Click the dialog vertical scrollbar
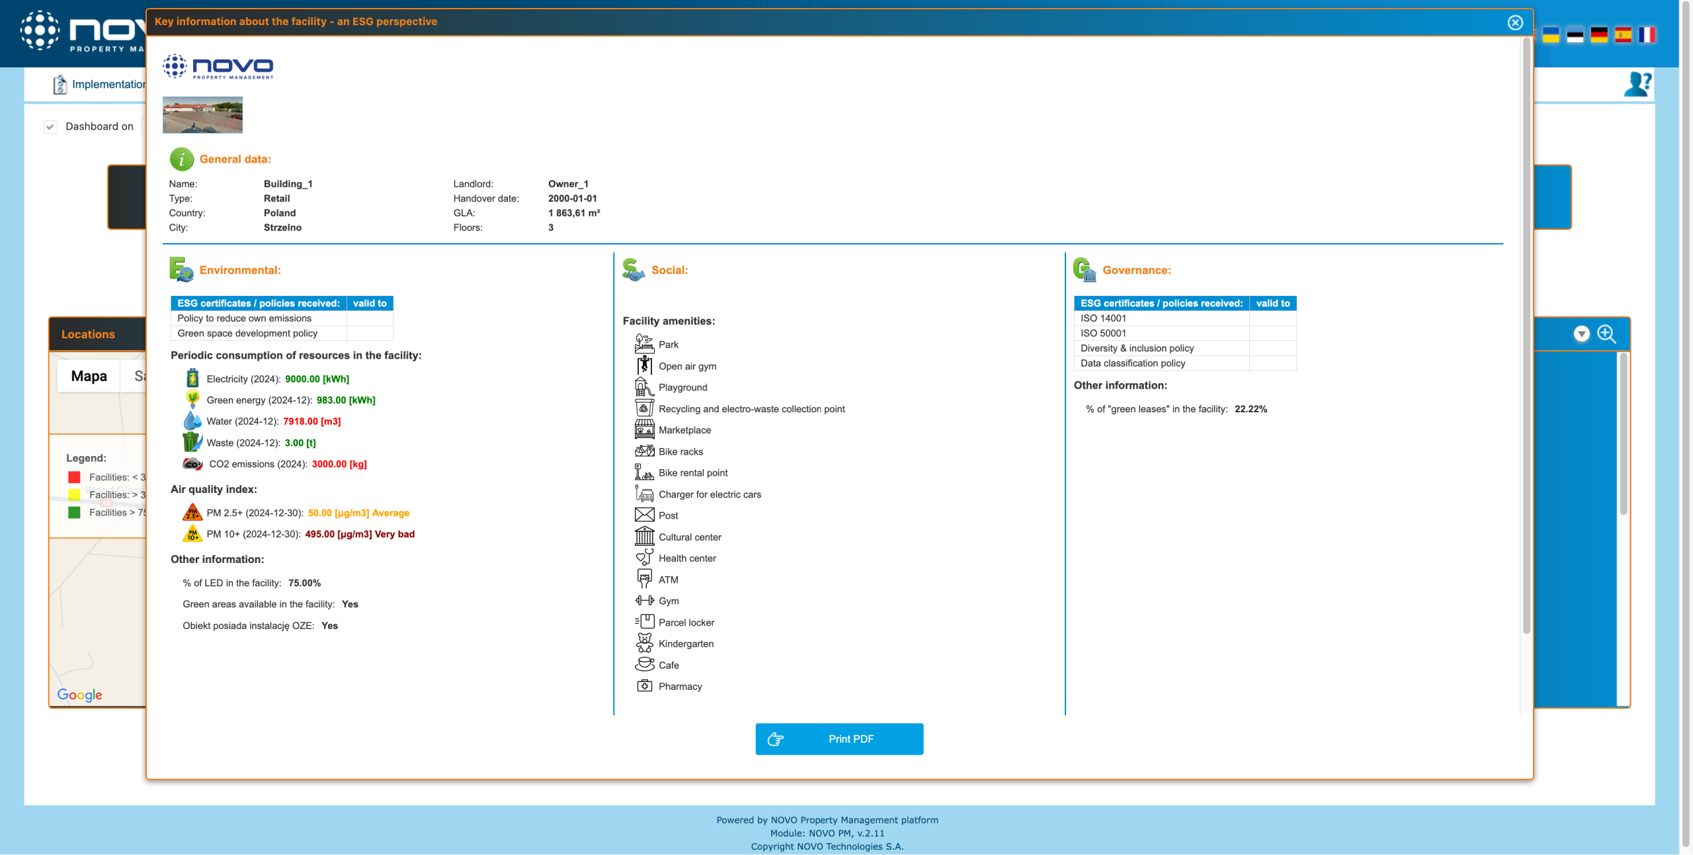This screenshot has width=1693, height=855. (x=1526, y=330)
